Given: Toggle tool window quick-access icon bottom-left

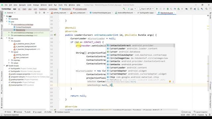Looking at the screenshot, I should coord(2,115).
